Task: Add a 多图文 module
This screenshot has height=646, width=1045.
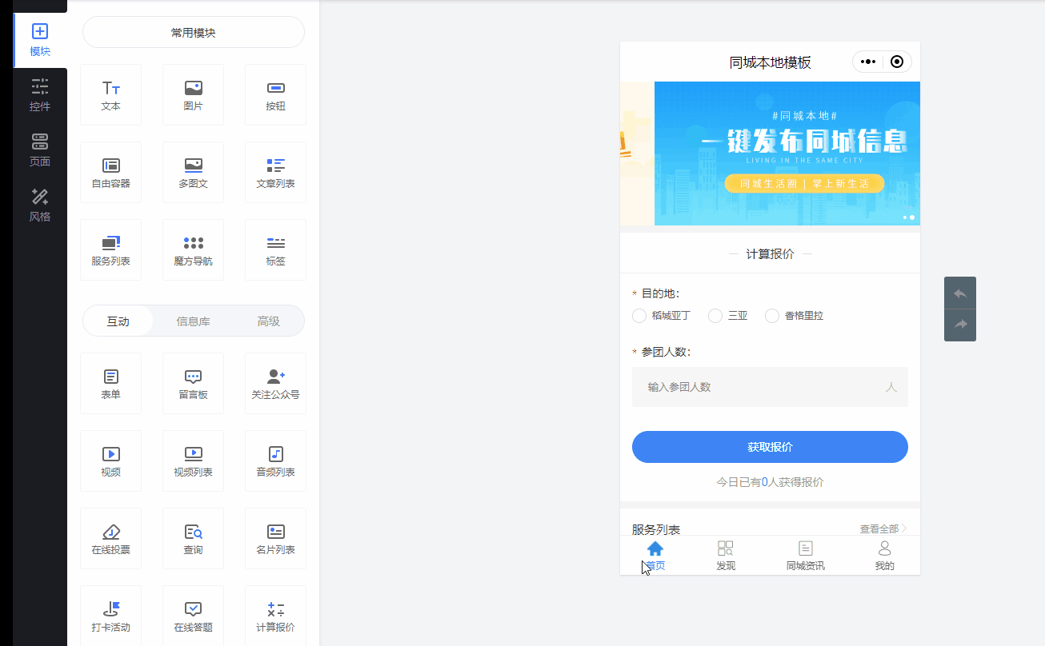Action: pos(193,173)
